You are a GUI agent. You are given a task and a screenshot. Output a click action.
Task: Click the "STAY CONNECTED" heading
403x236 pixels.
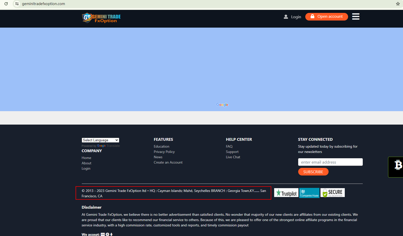[x=315, y=140]
